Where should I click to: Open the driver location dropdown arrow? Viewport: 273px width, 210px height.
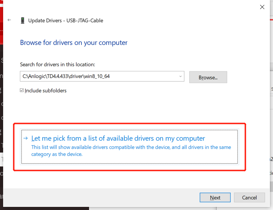pyautogui.click(x=180, y=76)
